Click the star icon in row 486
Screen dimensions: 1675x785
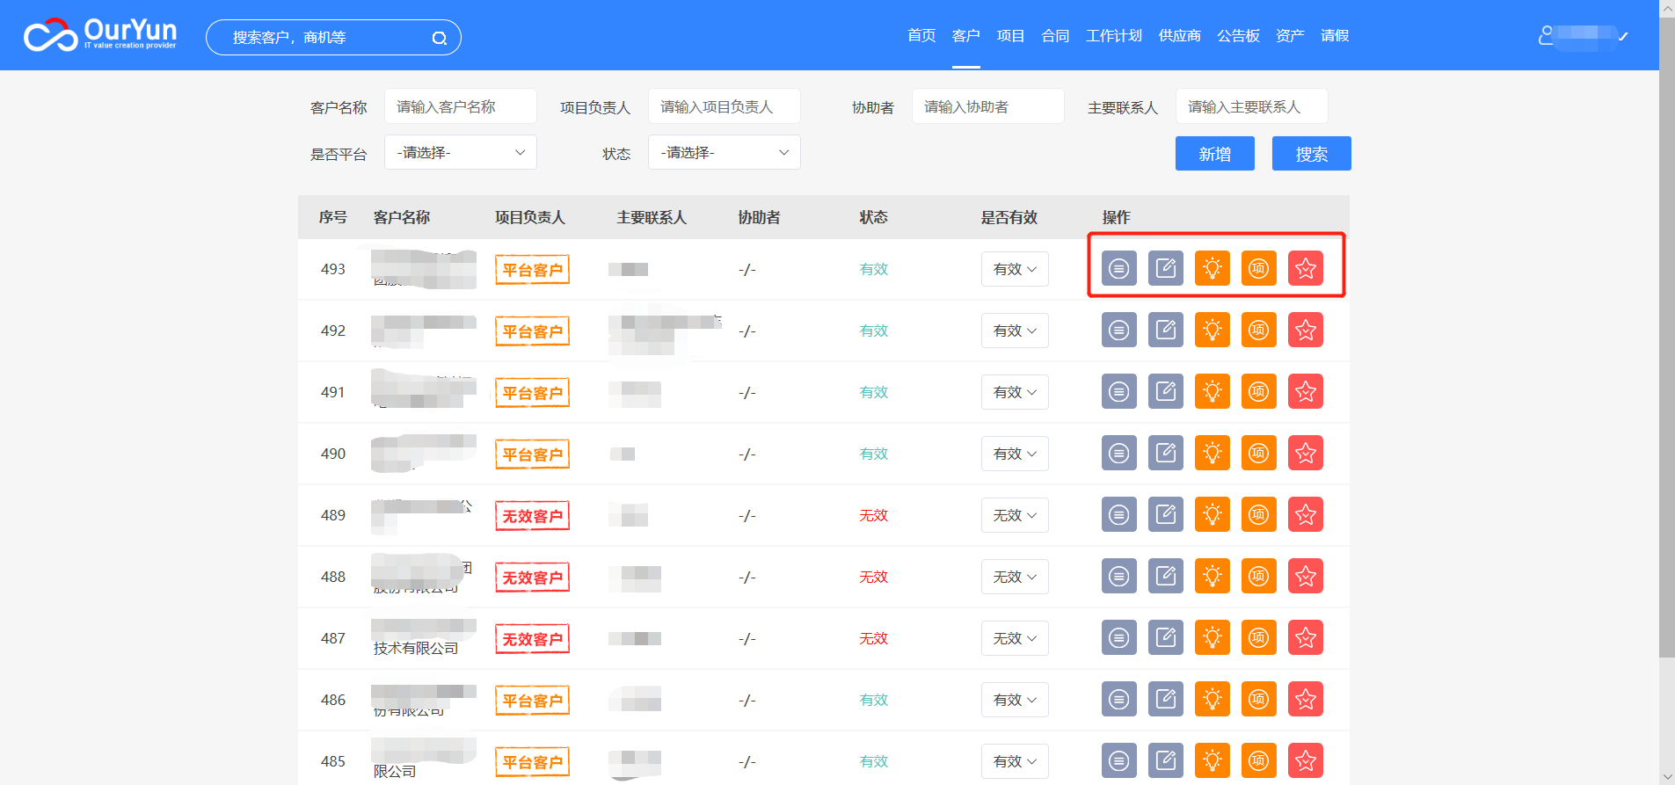[x=1306, y=700]
